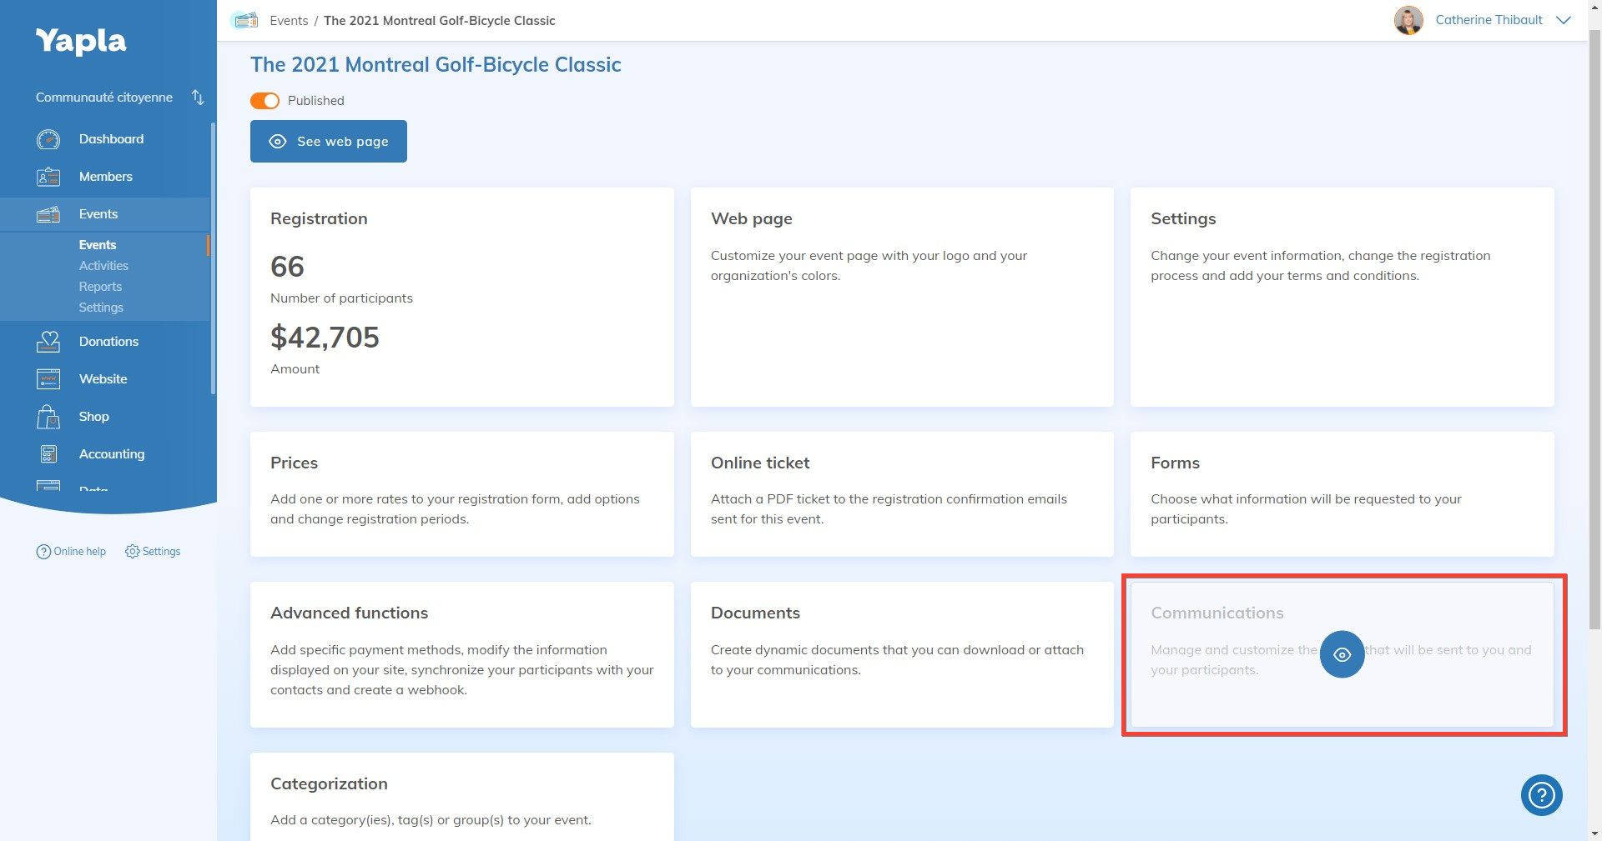Image resolution: width=1602 pixels, height=841 pixels.
Task: Click the page vertical scrollbar
Action: pos(1594,333)
